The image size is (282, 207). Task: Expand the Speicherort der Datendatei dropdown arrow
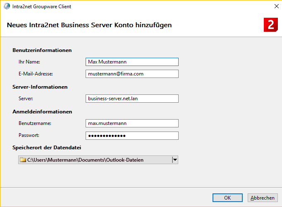[x=174, y=160]
